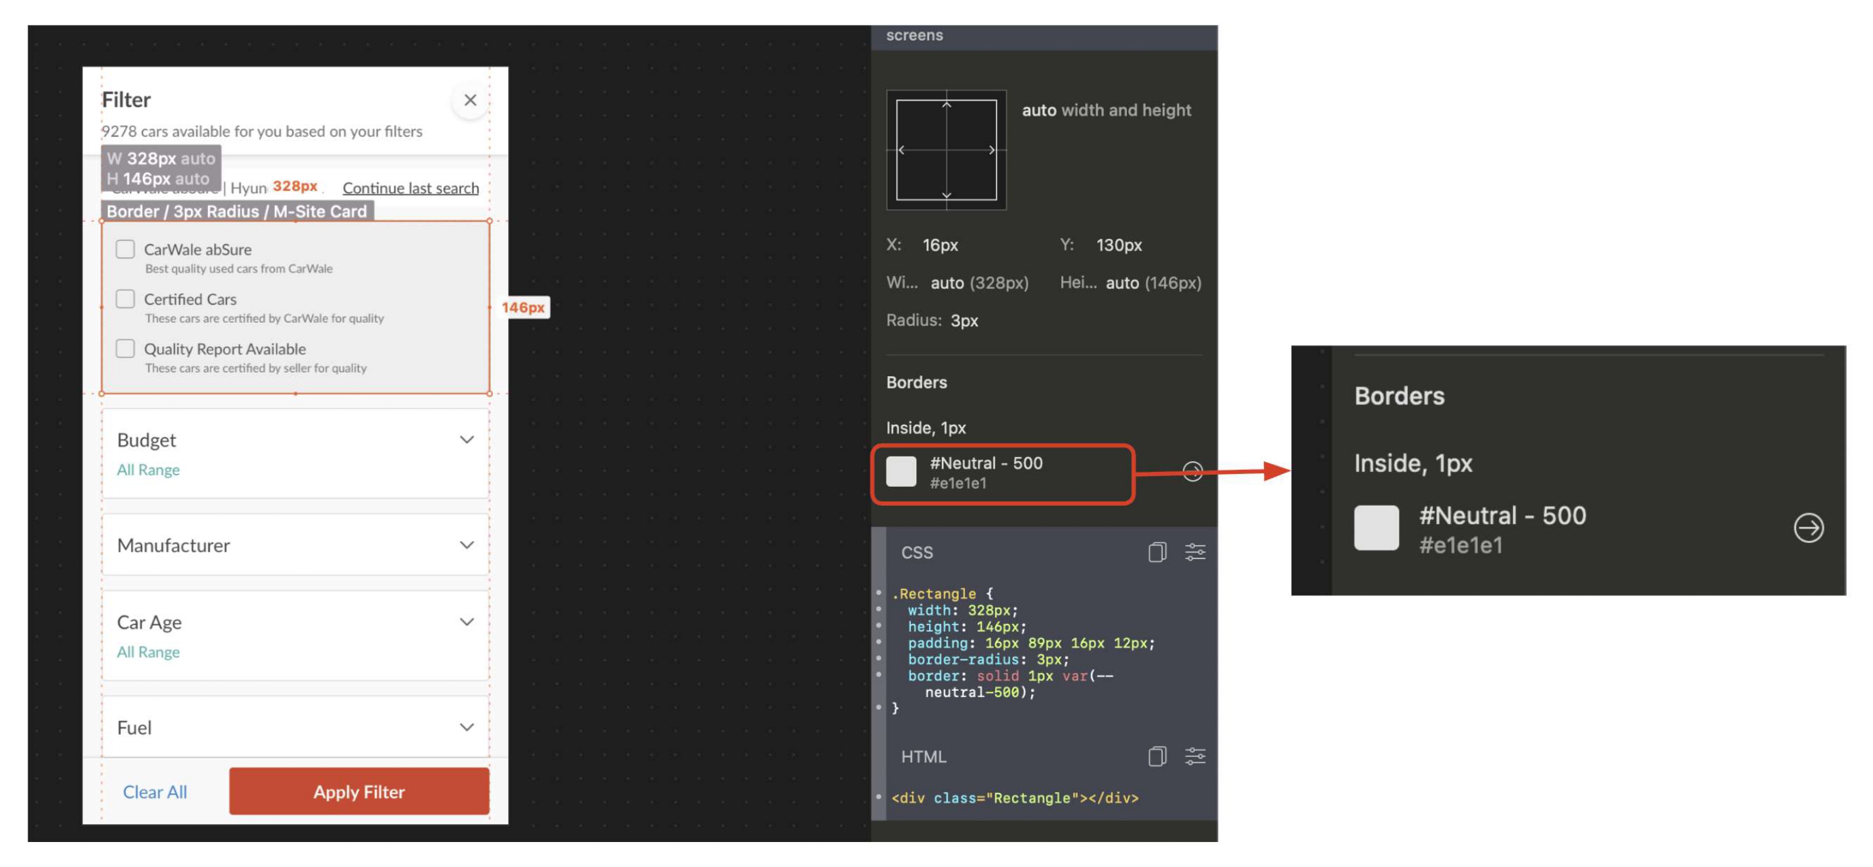Click the auto width and height constraint diagram
Screen dimensions: 1873x867
(946, 150)
